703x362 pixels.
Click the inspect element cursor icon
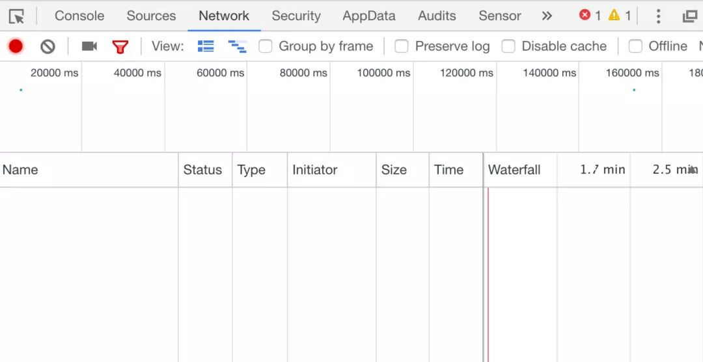(16, 16)
